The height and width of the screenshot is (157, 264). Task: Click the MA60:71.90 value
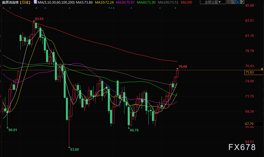[146, 2]
